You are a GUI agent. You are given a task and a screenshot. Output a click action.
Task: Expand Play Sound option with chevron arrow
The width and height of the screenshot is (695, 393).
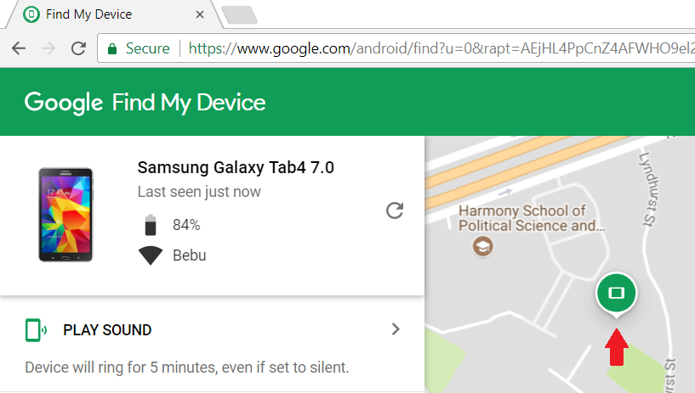(x=396, y=329)
